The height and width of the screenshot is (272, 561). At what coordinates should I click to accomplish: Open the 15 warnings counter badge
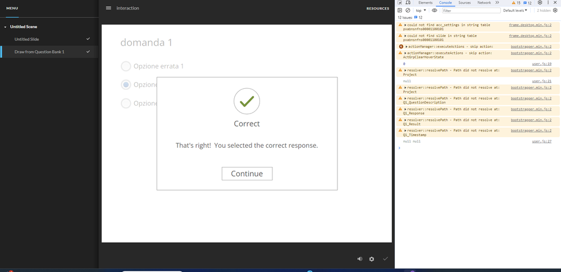pos(516,2)
